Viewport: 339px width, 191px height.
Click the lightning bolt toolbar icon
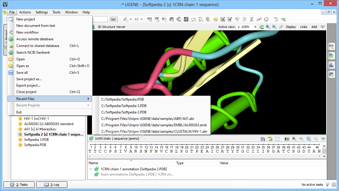pos(215,19)
